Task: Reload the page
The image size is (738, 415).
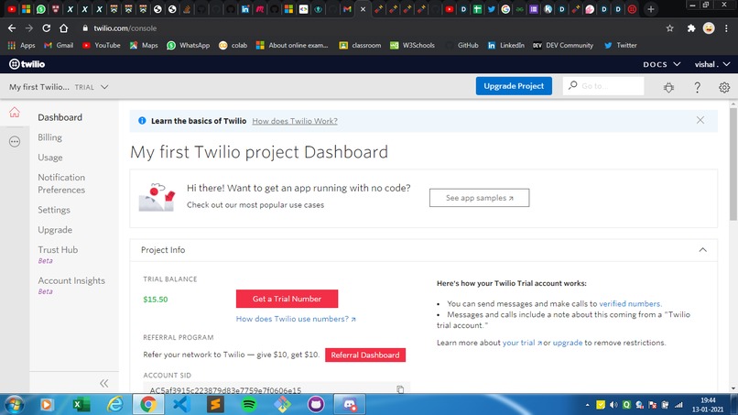Action: click(46, 28)
